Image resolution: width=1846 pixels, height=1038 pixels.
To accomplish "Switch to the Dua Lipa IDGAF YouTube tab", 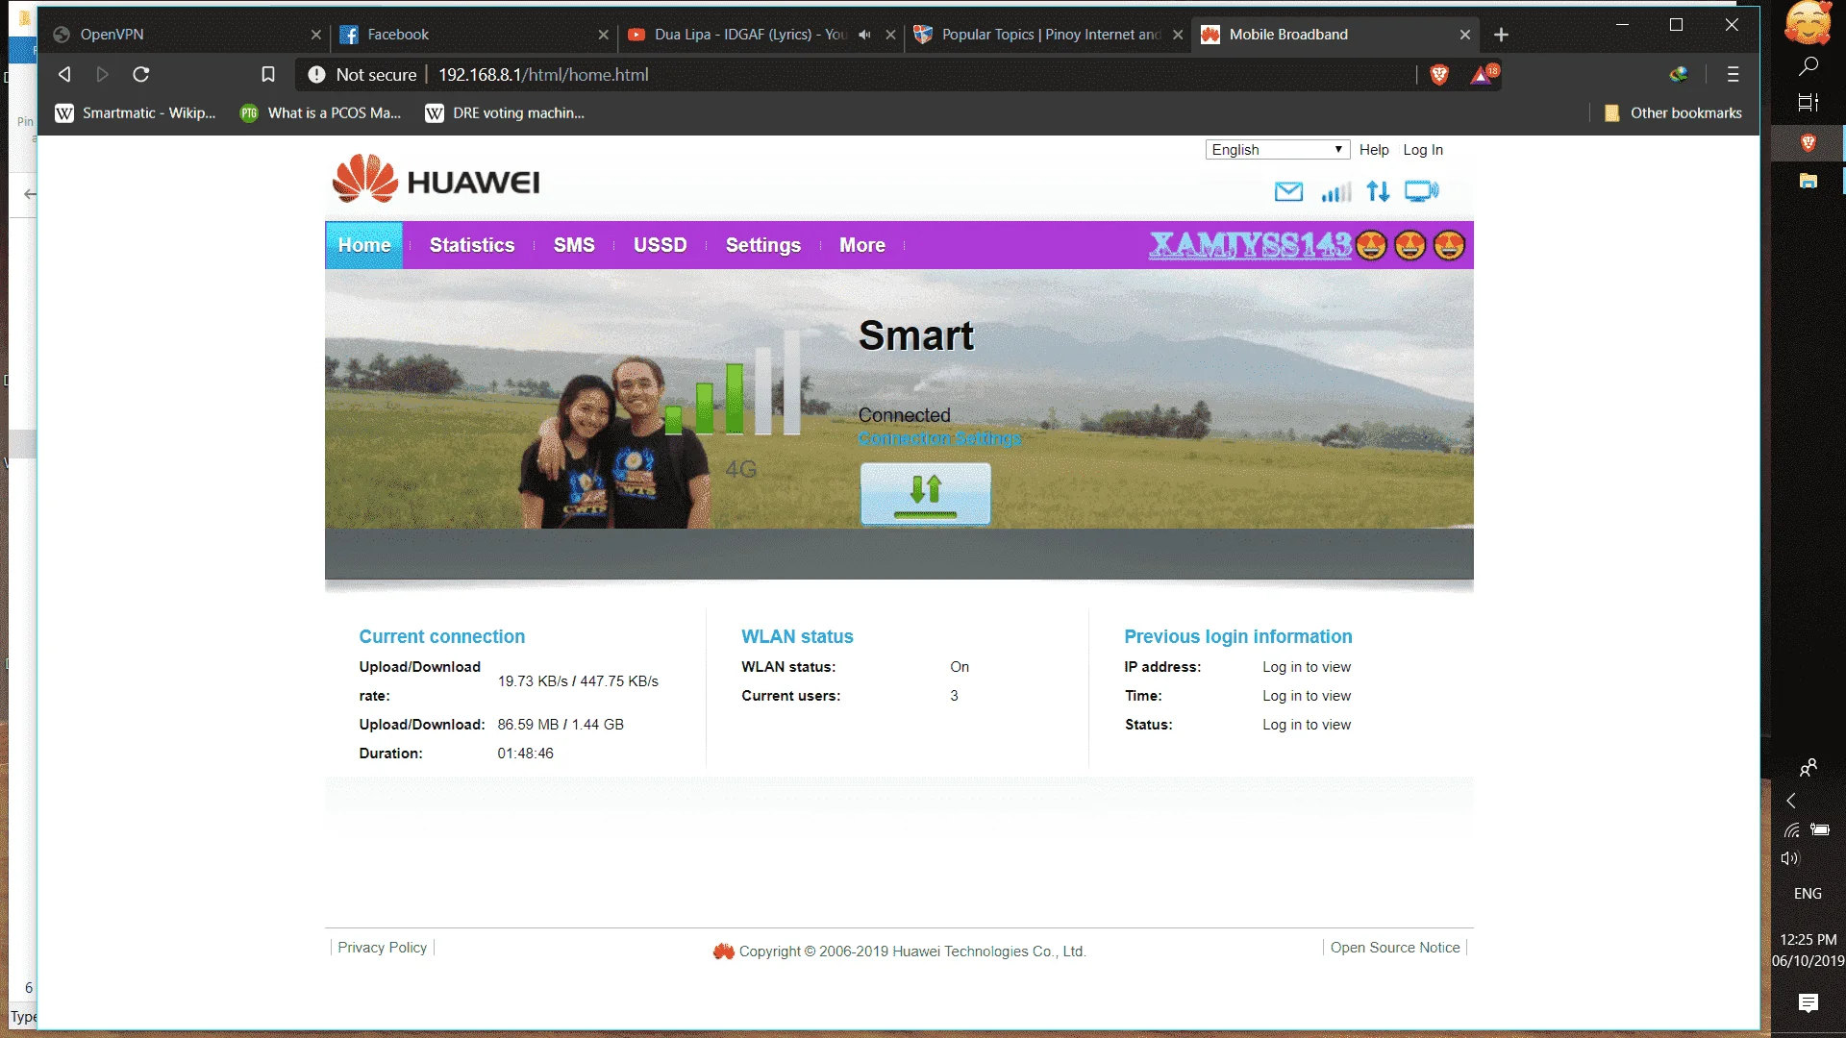I will pos(750,35).
